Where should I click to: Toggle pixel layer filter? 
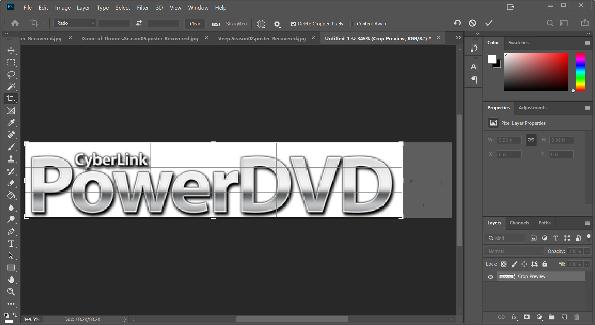coord(533,238)
